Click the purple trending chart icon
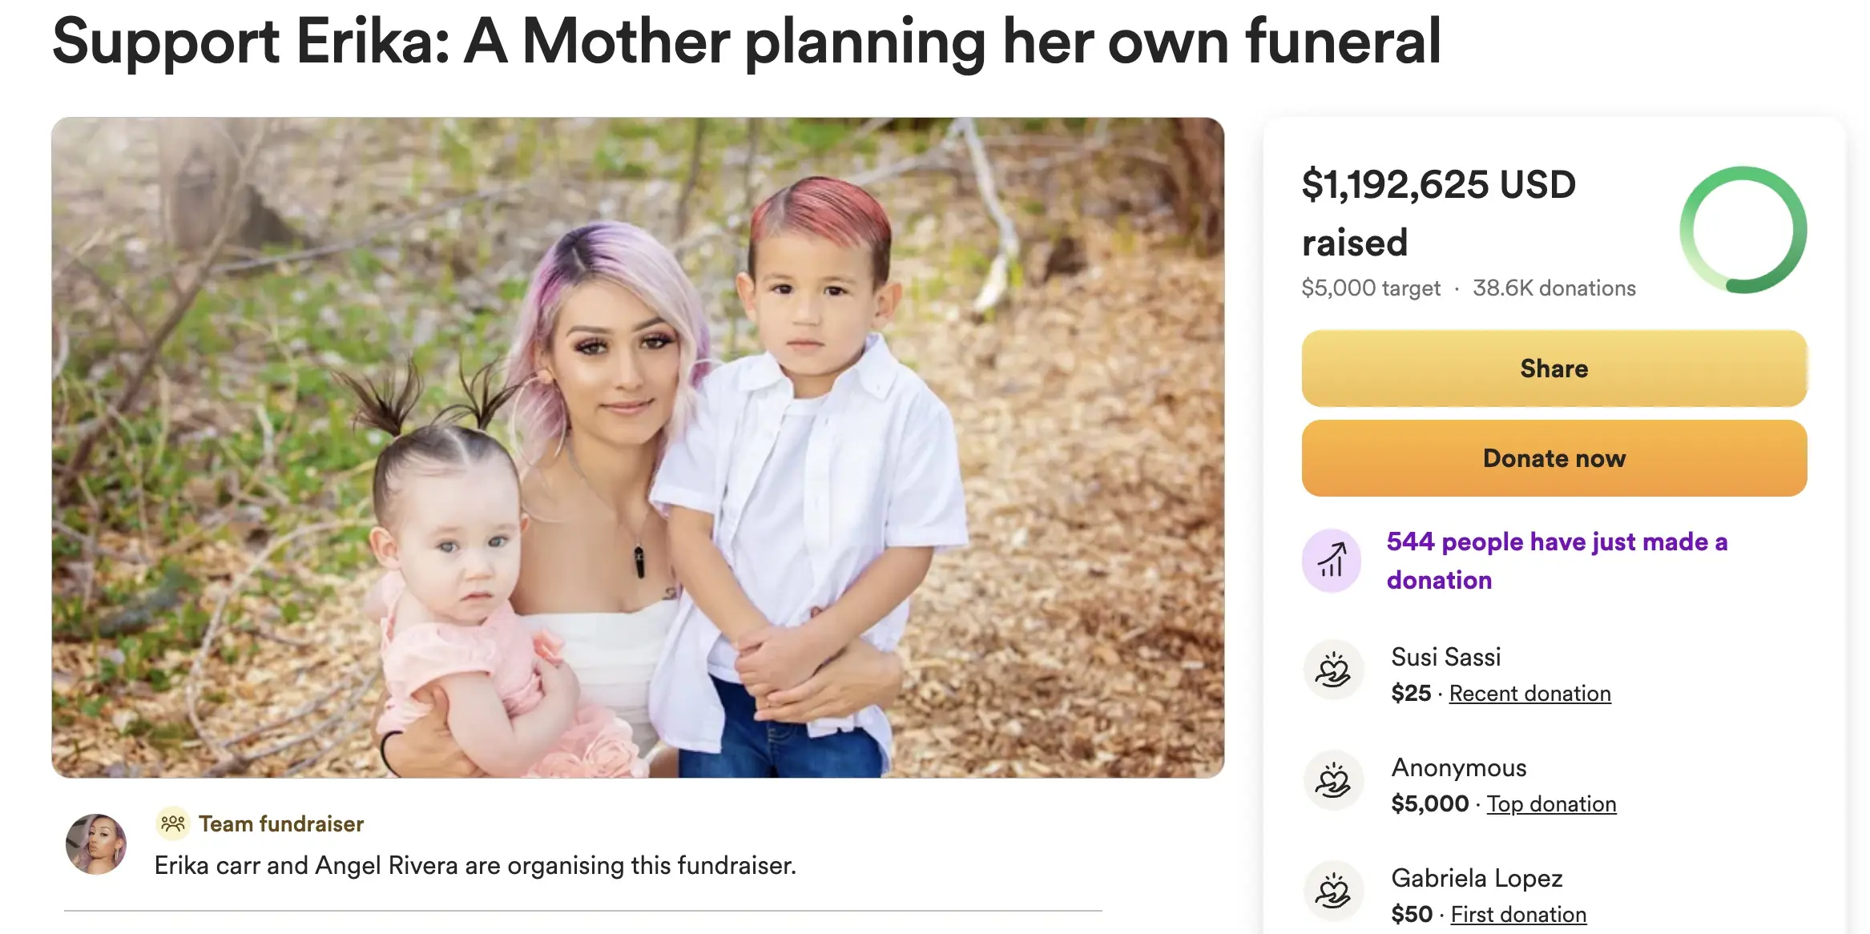1870x934 pixels. (x=1332, y=560)
